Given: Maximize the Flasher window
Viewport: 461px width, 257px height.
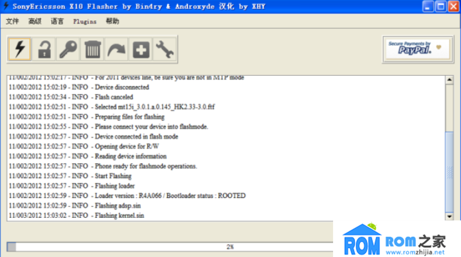Looking at the screenshot, I should pyautogui.click(x=440, y=6).
